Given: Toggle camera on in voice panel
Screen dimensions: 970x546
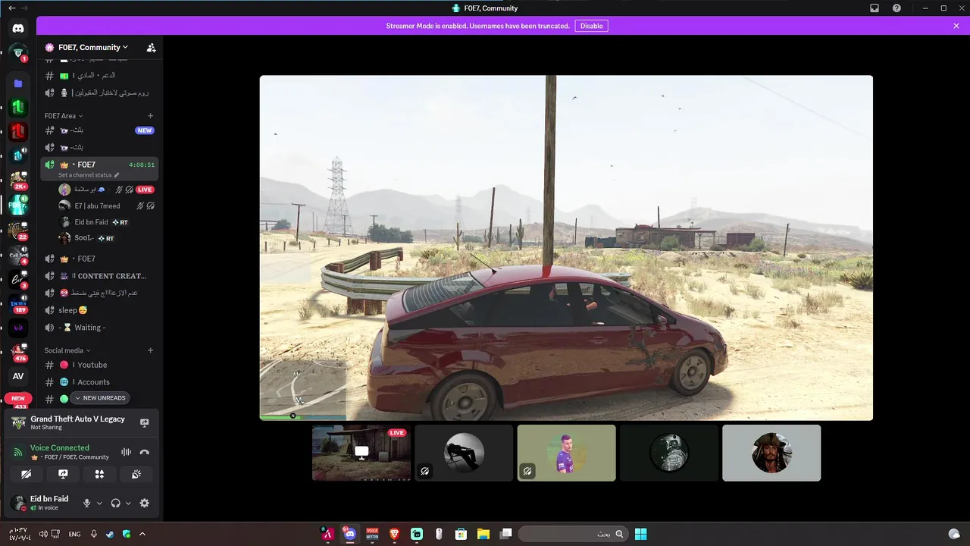Looking at the screenshot, I should pyautogui.click(x=26, y=474).
